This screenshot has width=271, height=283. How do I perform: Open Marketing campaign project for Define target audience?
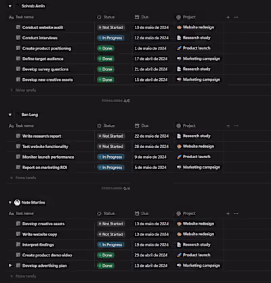point(199,58)
